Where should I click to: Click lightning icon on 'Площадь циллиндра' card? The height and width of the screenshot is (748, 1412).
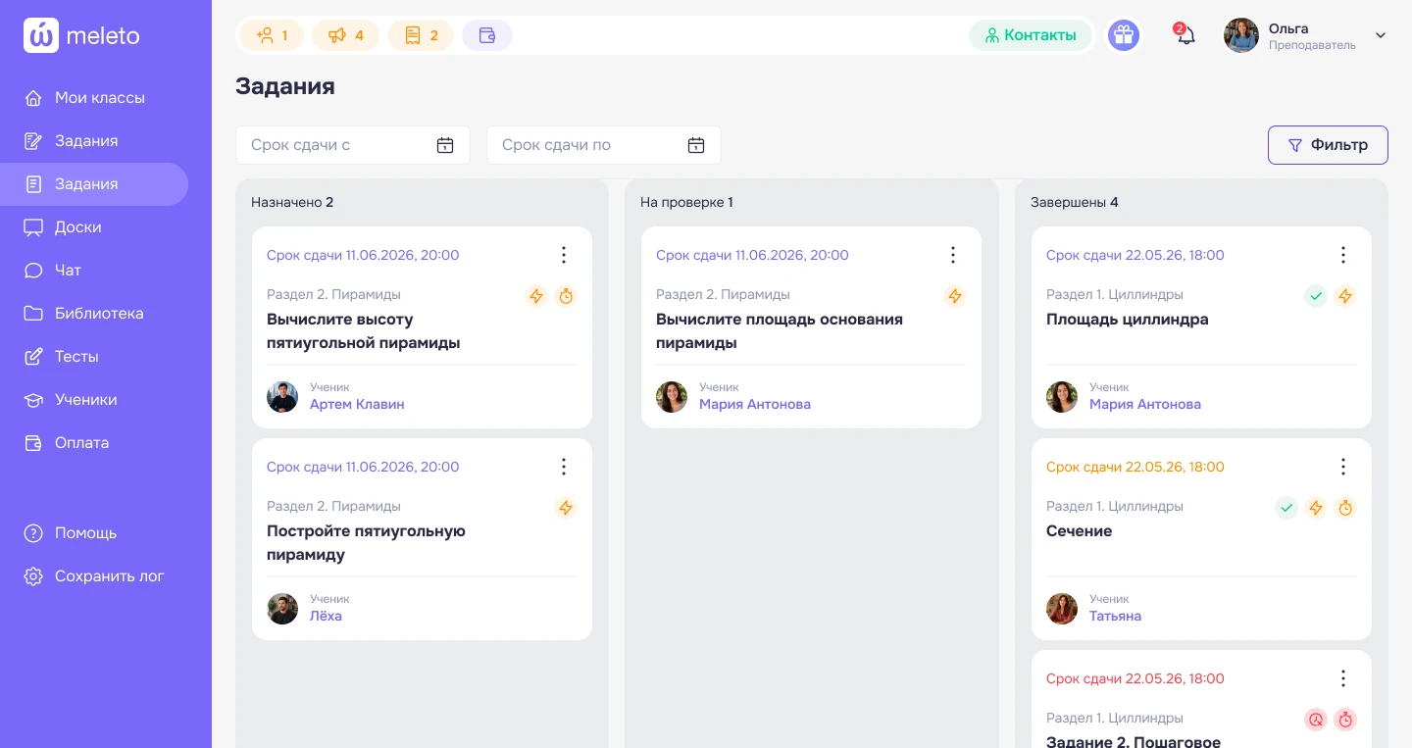(1345, 296)
